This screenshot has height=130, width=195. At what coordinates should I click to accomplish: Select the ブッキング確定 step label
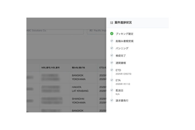pos(125,34)
